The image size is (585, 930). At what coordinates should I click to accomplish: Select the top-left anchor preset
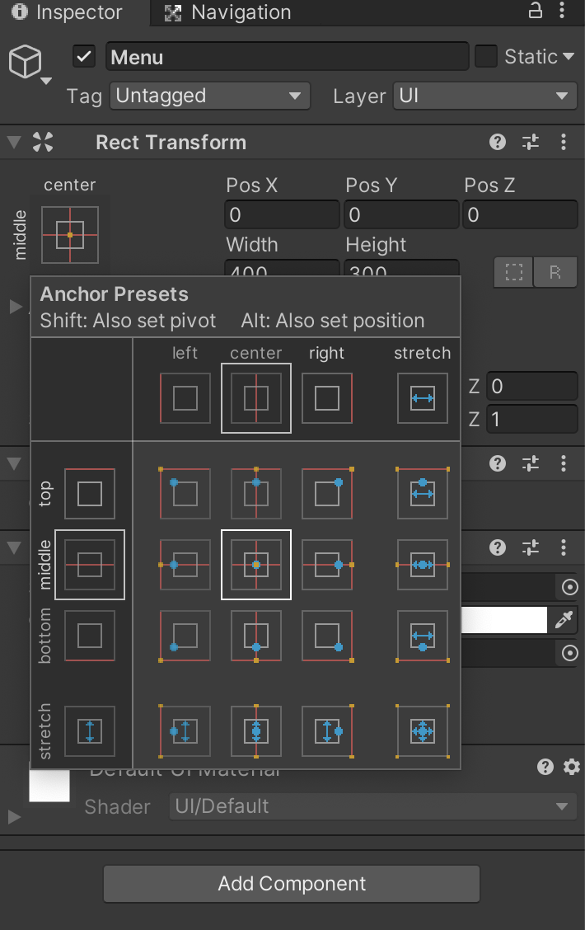185,494
